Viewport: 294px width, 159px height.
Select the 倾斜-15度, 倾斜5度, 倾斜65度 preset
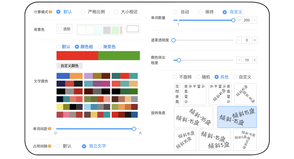coord(245,140)
